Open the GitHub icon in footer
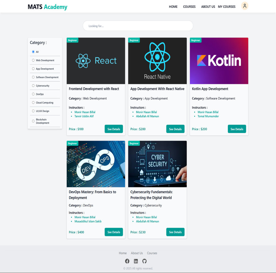Screen dimensions: 276x273 (144, 261)
